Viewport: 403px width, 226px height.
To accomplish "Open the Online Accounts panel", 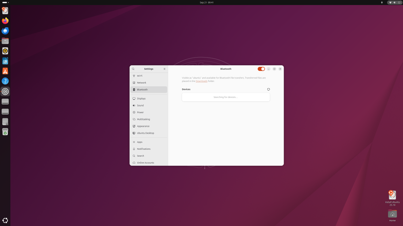I will (x=149, y=163).
